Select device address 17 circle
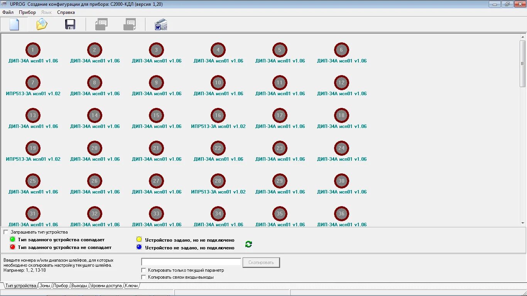The width and height of the screenshot is (527, 296). [x=280, y=115]
